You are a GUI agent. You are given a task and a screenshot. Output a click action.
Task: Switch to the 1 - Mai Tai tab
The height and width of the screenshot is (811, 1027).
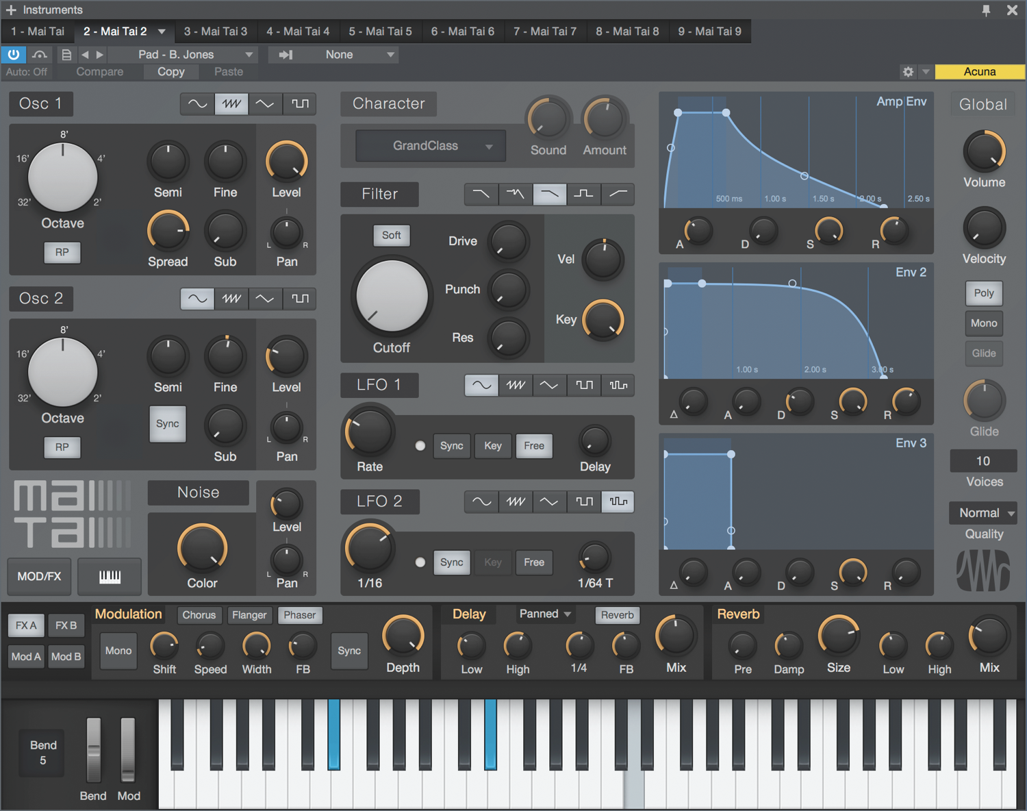pos(38,32)
